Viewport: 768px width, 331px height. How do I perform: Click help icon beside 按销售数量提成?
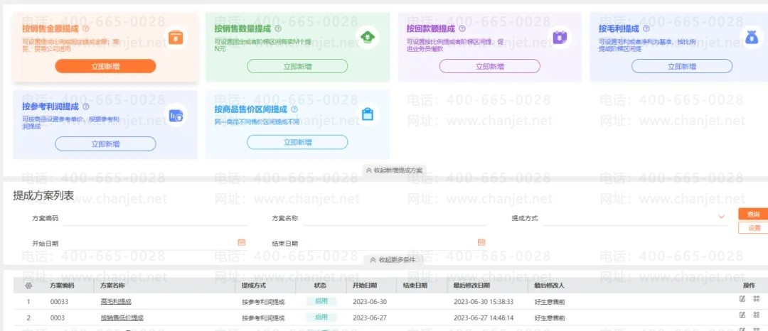(x=278, y=29)
